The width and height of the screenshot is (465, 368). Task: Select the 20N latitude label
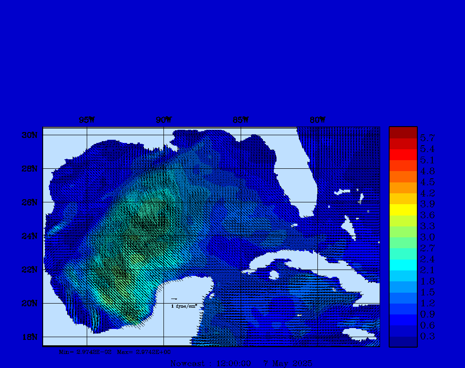click(x=30, y=304)
